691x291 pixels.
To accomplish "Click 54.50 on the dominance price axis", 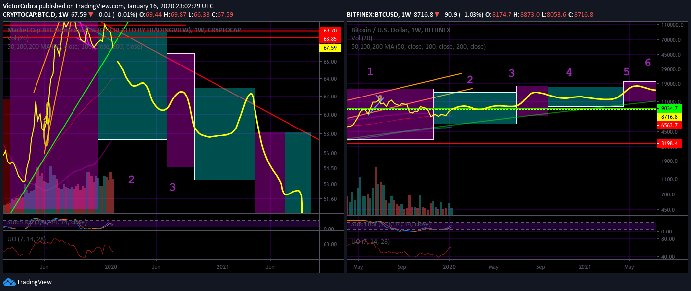I will click(x=330, y=168).
